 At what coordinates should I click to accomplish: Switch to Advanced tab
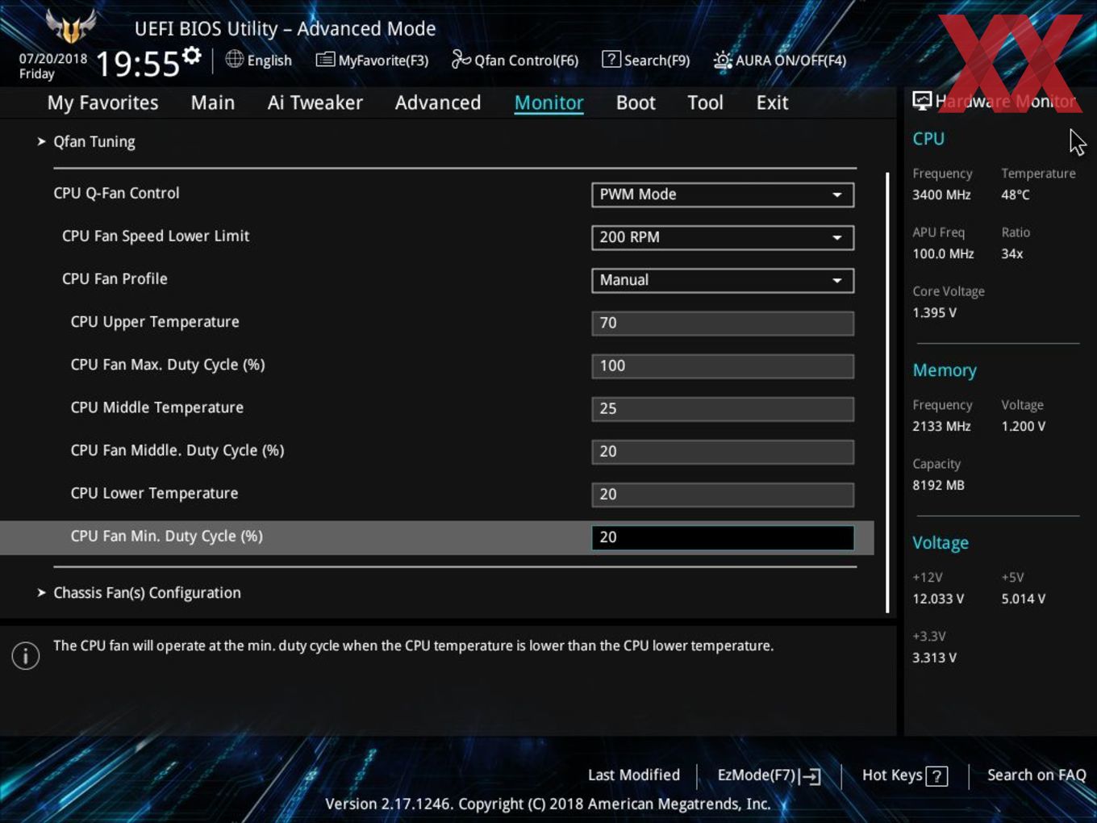click(x=438, y=102)
